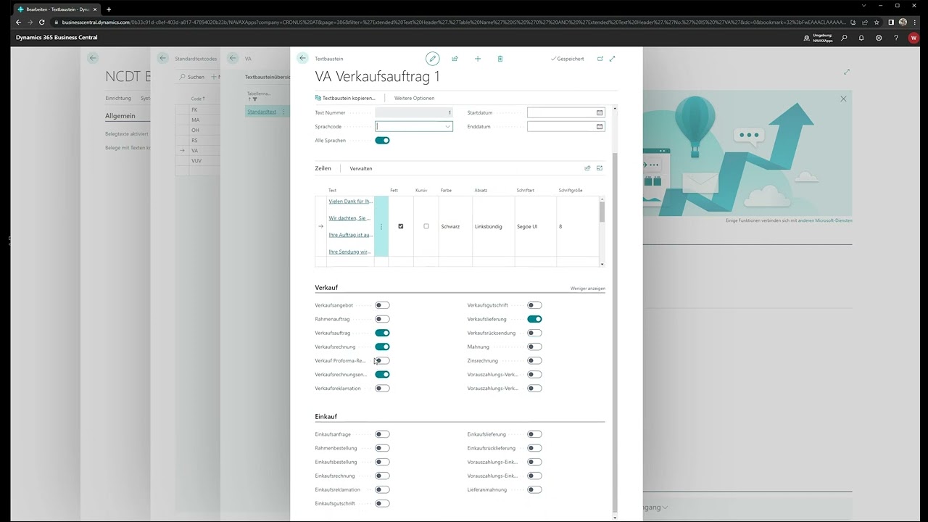The image size is (928, 522).
Task: Collapse the Einkauf section header
Action: 326,417
